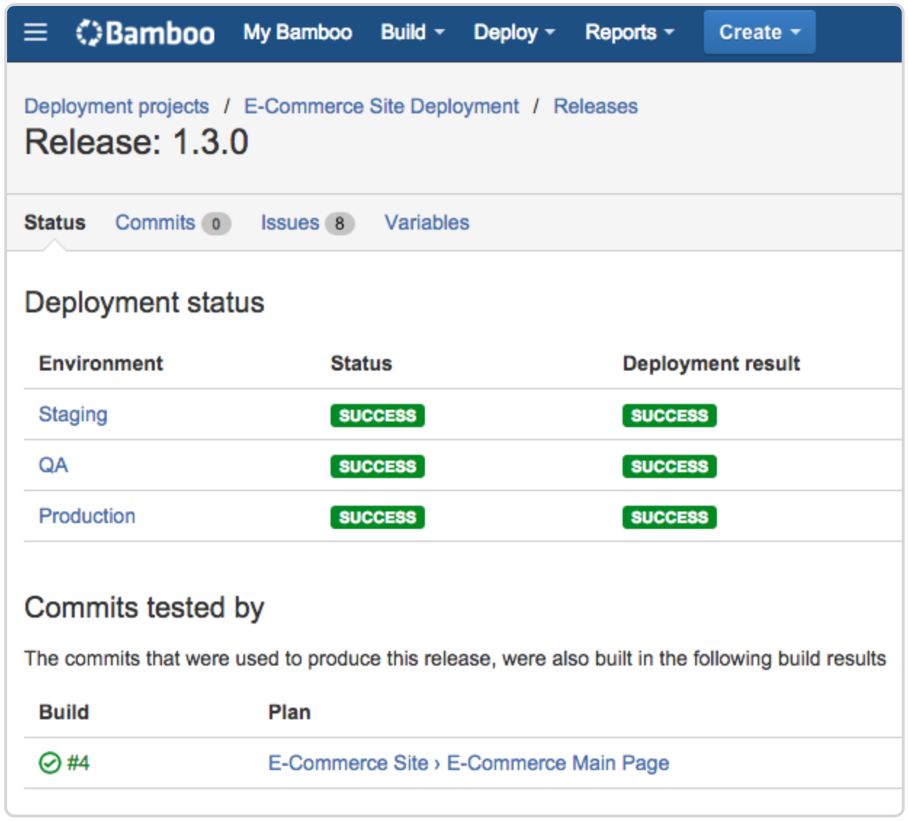Click the green success checkmark for build #4

(x=49, y=763)
